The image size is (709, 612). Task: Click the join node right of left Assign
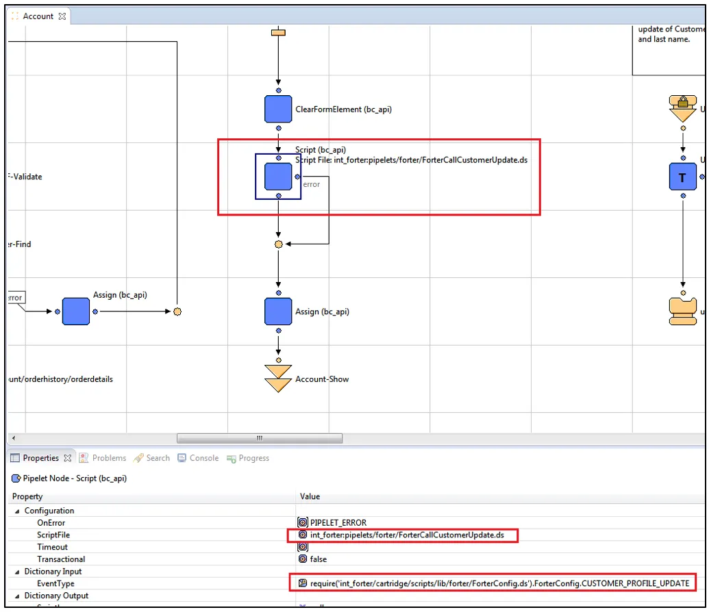(x=177, y=311)
